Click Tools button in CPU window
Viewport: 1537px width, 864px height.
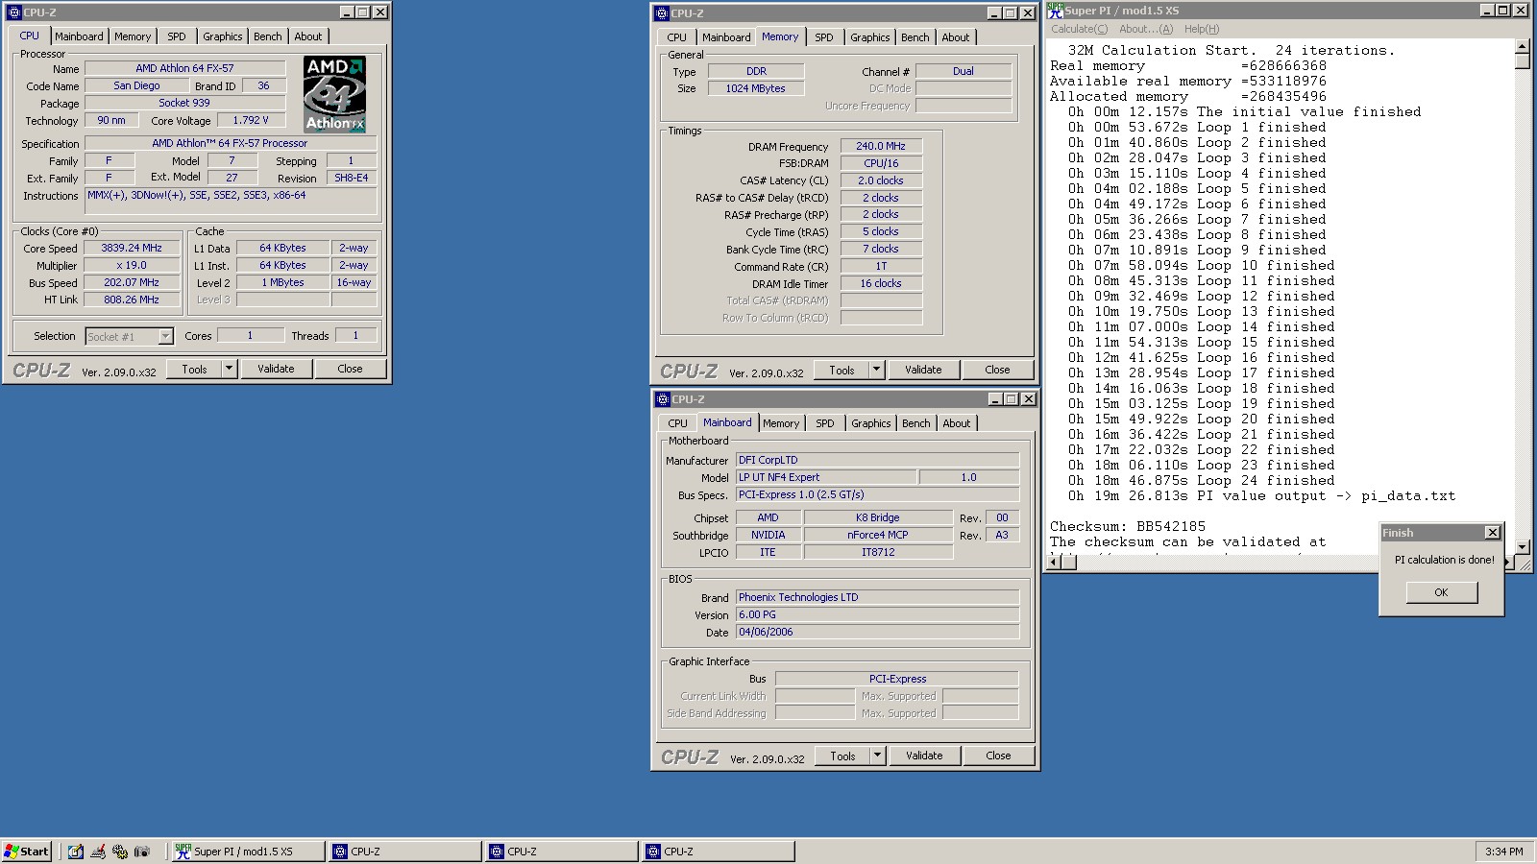click(194, 369)
